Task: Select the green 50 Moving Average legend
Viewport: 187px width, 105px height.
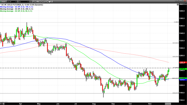Action: (16, 11)
